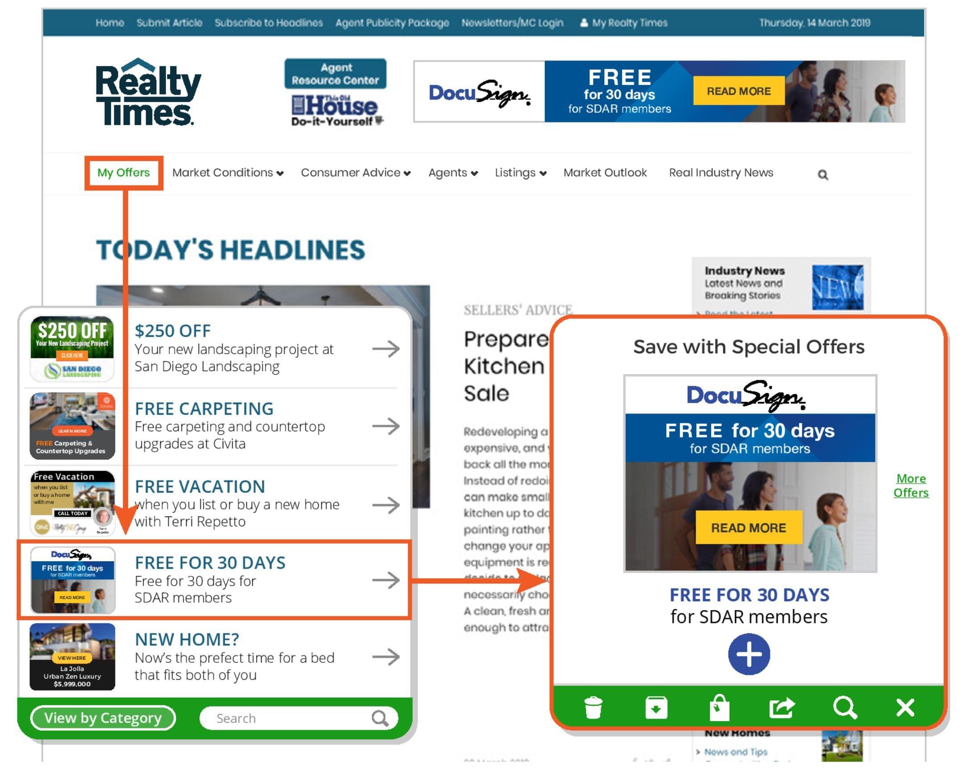Open the FREE FOR 30 DAYS offer arrow
The width and height of the screenshot is (963, 773).
[386, 580]
